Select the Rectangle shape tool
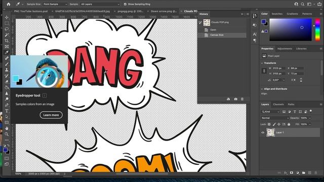 coord(7,122)
